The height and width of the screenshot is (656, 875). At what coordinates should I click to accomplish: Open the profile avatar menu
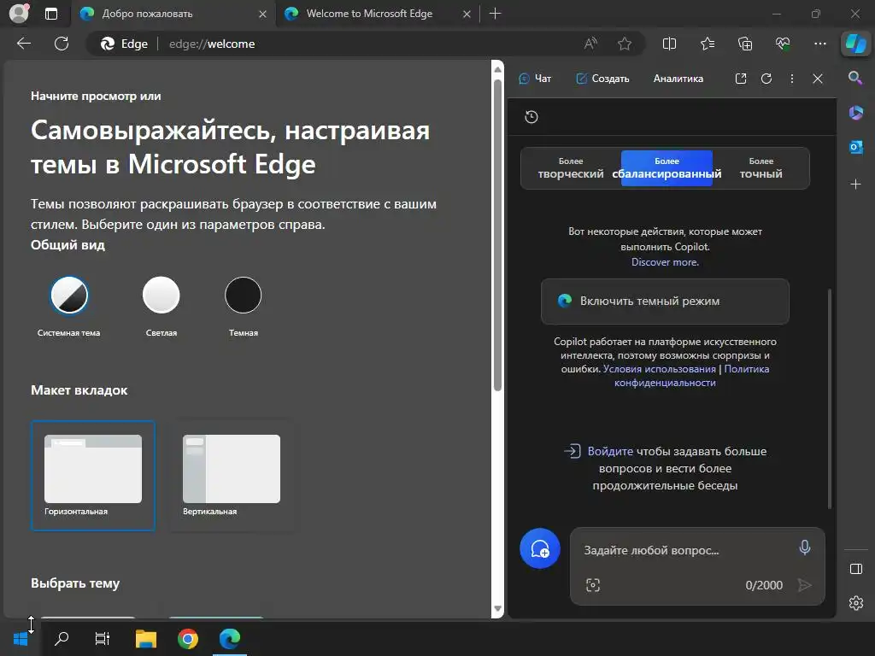click(x=19, y=14)
